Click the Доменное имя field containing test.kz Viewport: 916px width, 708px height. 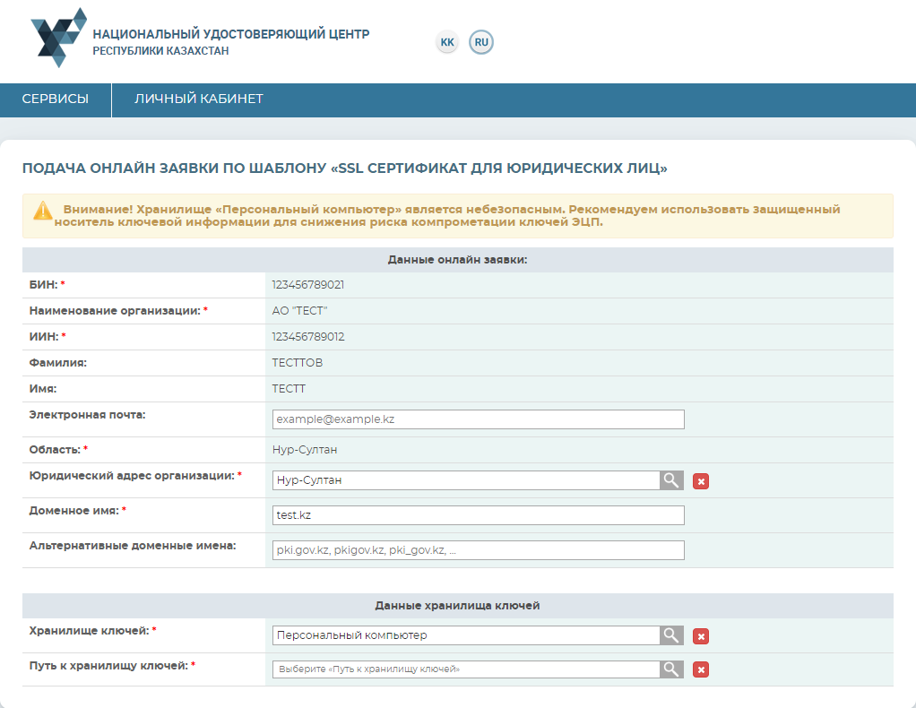(478, 515)
